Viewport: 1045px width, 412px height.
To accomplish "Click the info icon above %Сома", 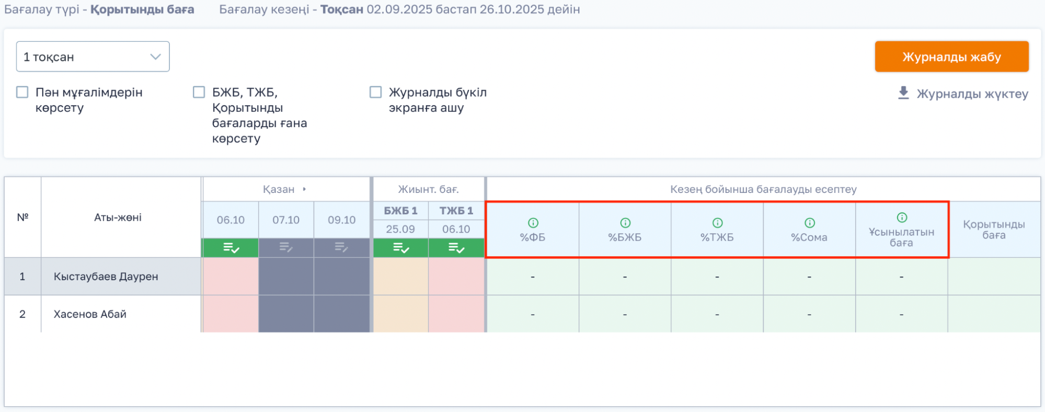I will (809, 223).
